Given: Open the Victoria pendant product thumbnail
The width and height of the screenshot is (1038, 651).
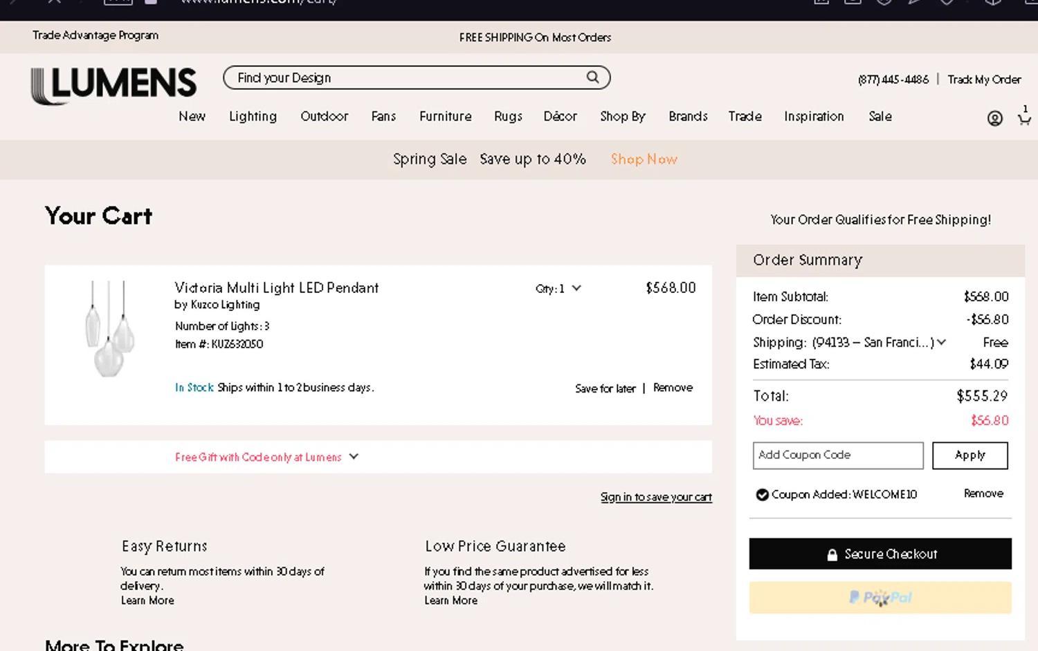Looking at the screenshot, I should (x=109, y=328).
